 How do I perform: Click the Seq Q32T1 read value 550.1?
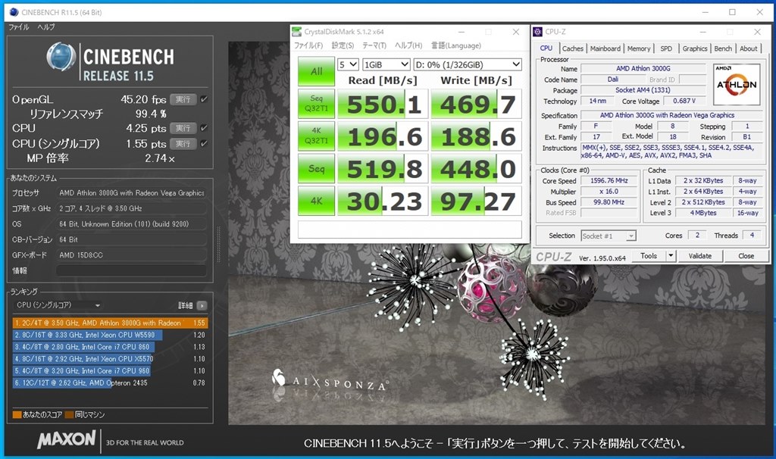point(383,104)
